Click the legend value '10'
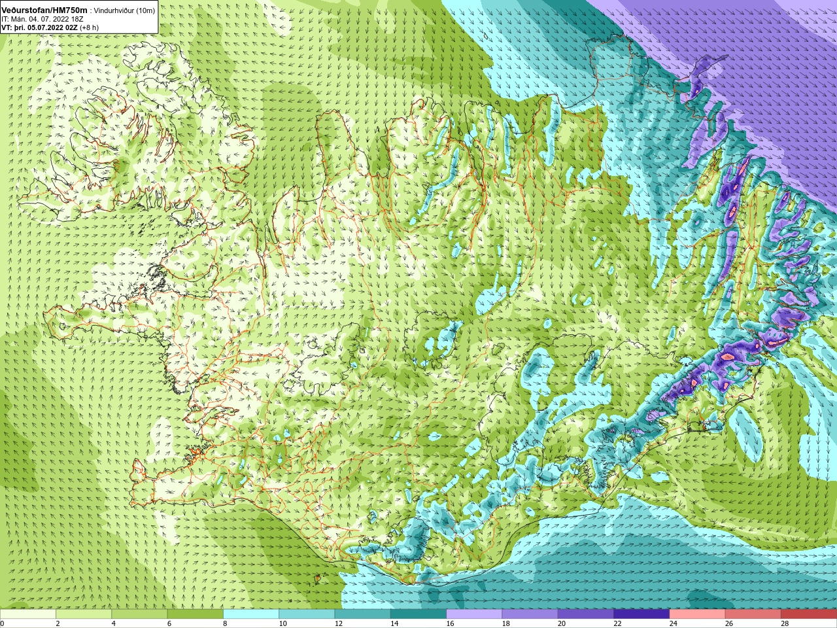The width and height of the screenshot is (837, 628). click(x=282, y=623)
